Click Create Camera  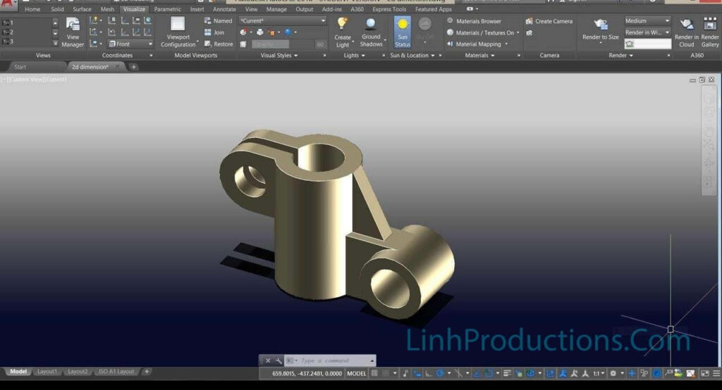(549, 21)
